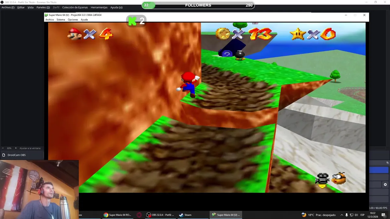Click the highlighted blue OBS controls button
This screenshot has height=219, width=390.
pos(379,170)
